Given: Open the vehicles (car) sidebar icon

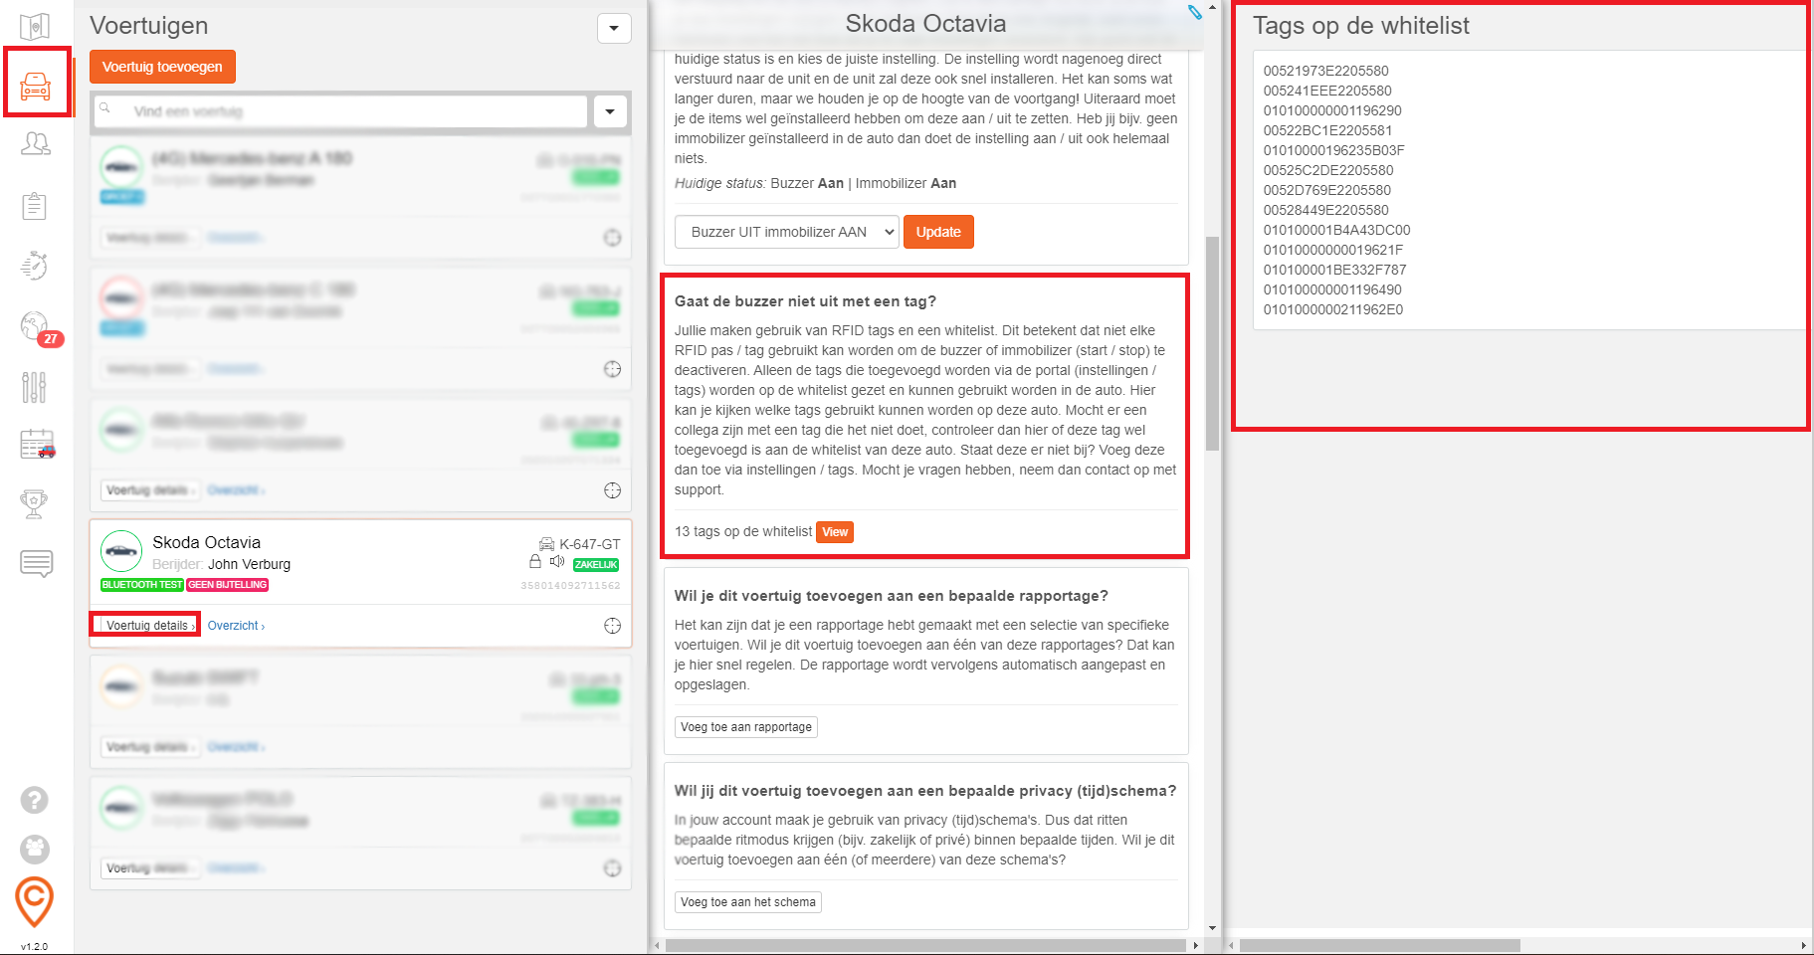Looking at the screenshot, I should (x=36, y=86).
